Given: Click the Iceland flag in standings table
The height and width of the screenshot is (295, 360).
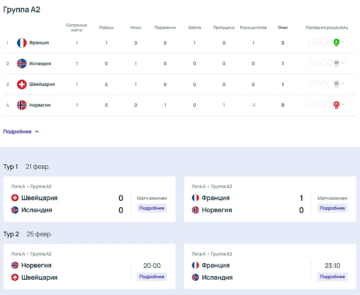Looking at the screenshot, I should (x=22, y=64).
